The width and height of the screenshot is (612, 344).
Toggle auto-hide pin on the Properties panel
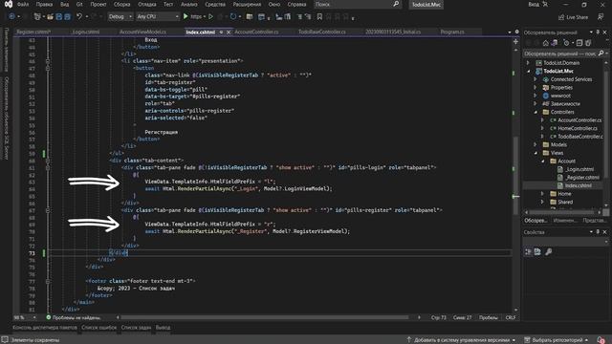(598, 232)
